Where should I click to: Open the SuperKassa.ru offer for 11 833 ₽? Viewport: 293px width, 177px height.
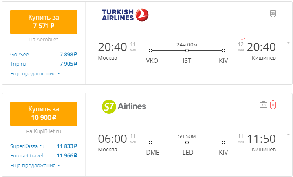(x=44, y=146)
